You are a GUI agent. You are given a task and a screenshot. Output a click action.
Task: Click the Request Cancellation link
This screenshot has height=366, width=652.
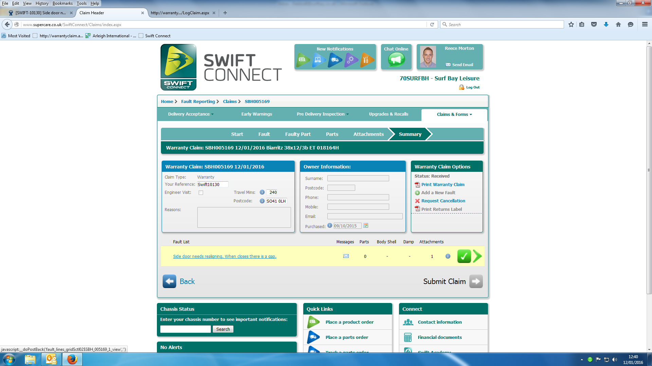coord(443,201)
